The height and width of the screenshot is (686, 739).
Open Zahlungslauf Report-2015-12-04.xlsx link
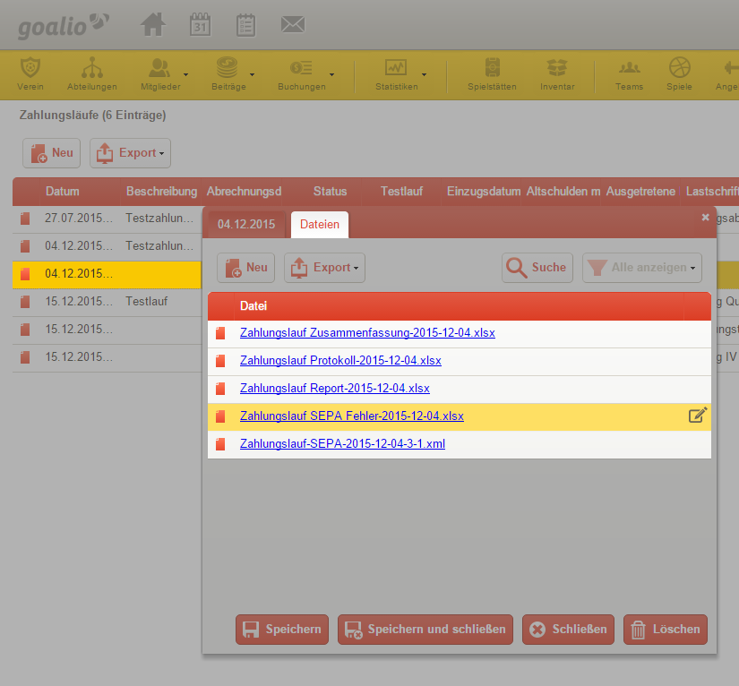[x=335, y=389]
